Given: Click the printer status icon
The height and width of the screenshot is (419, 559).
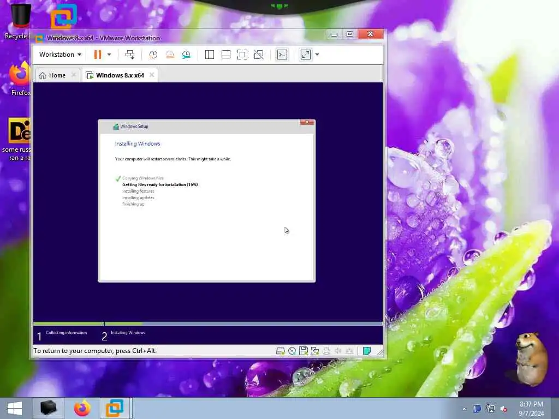Looking at the screenshot, I should 326,351.
